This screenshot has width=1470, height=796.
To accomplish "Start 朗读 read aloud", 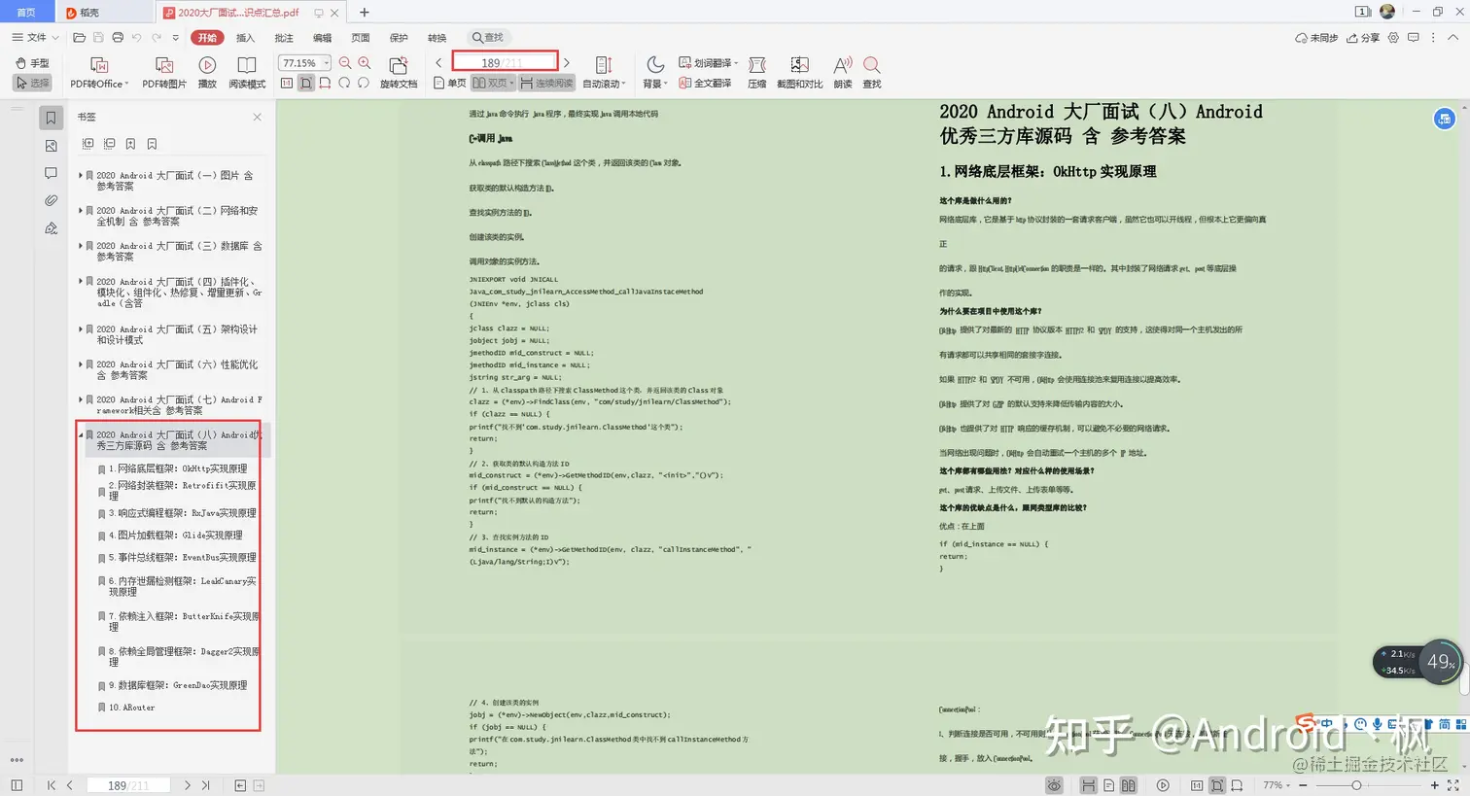I will [x=843, y=73].
